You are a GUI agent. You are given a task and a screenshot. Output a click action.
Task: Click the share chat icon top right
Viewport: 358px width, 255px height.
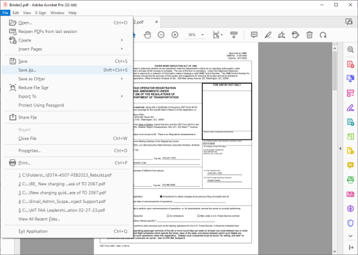pos(349,21)
